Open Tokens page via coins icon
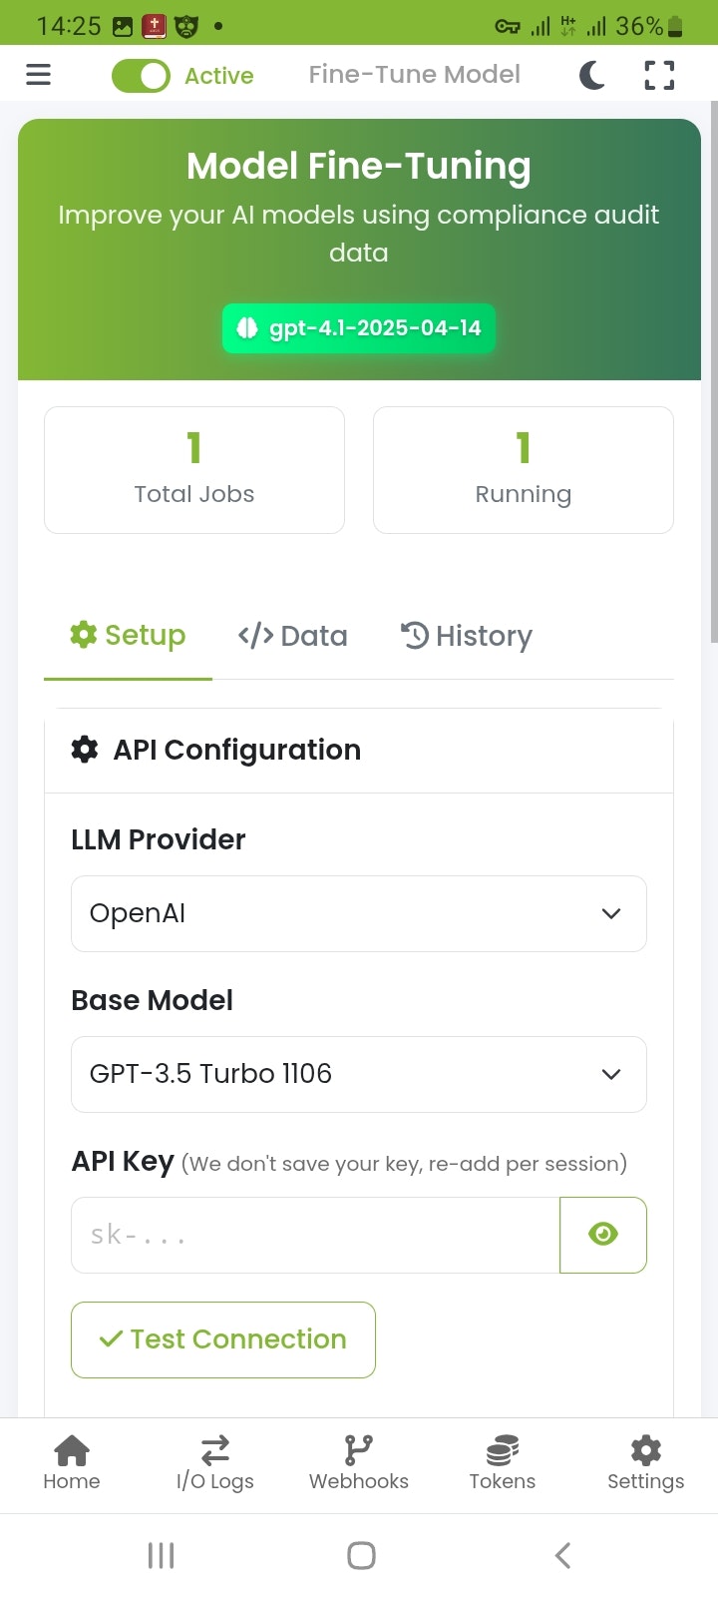This screenshot has width=718, height=1597. [503, 1463]
